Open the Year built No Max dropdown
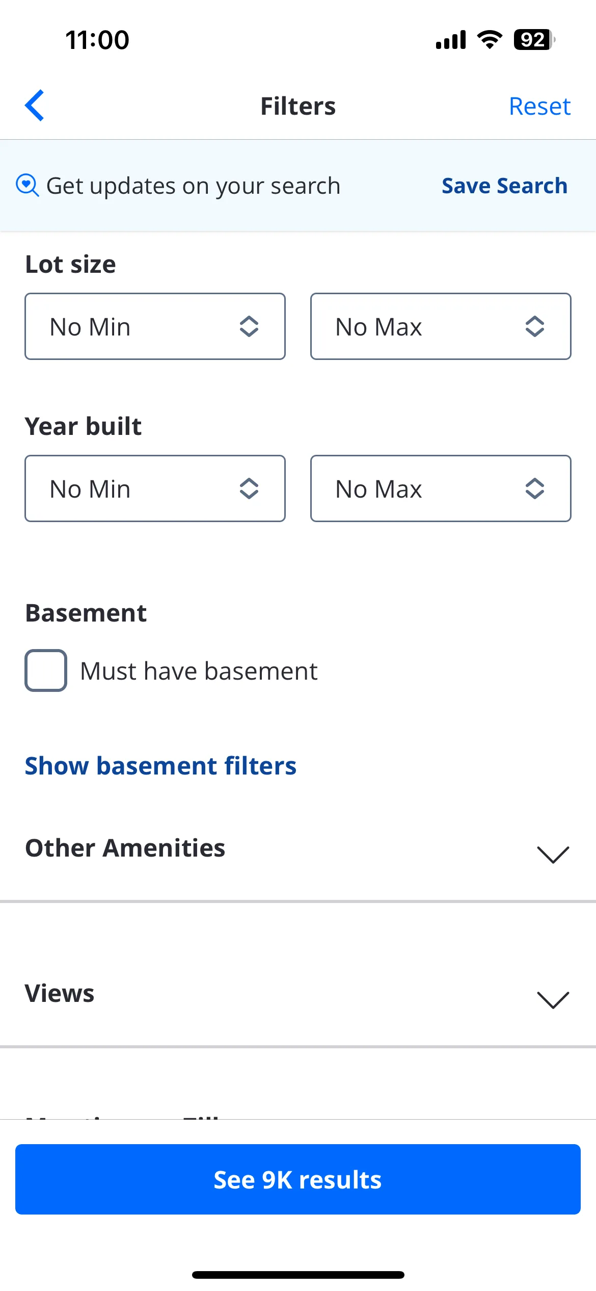 point(441,488)
